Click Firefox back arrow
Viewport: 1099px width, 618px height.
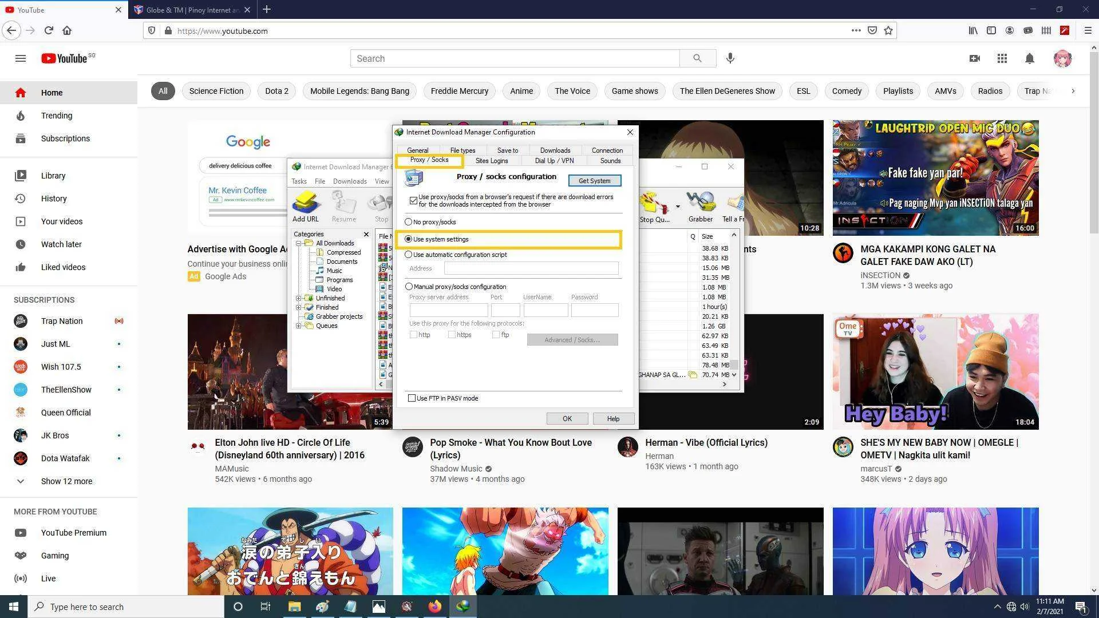click(x=11, y=30)
